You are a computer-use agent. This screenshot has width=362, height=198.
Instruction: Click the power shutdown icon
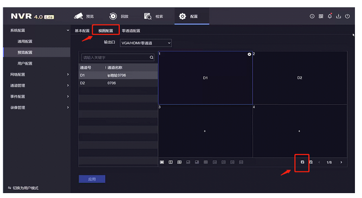pos(347,16)
